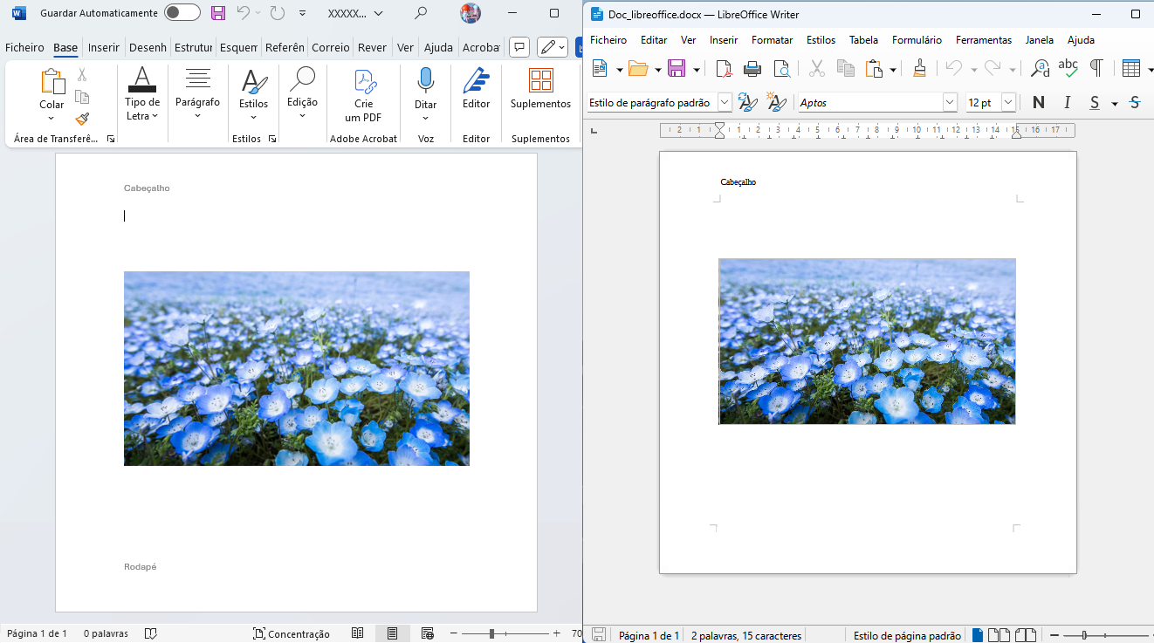Screen dimensions: 1154x643
Task: Open the Inserir tab in Word
Action: 104,48
